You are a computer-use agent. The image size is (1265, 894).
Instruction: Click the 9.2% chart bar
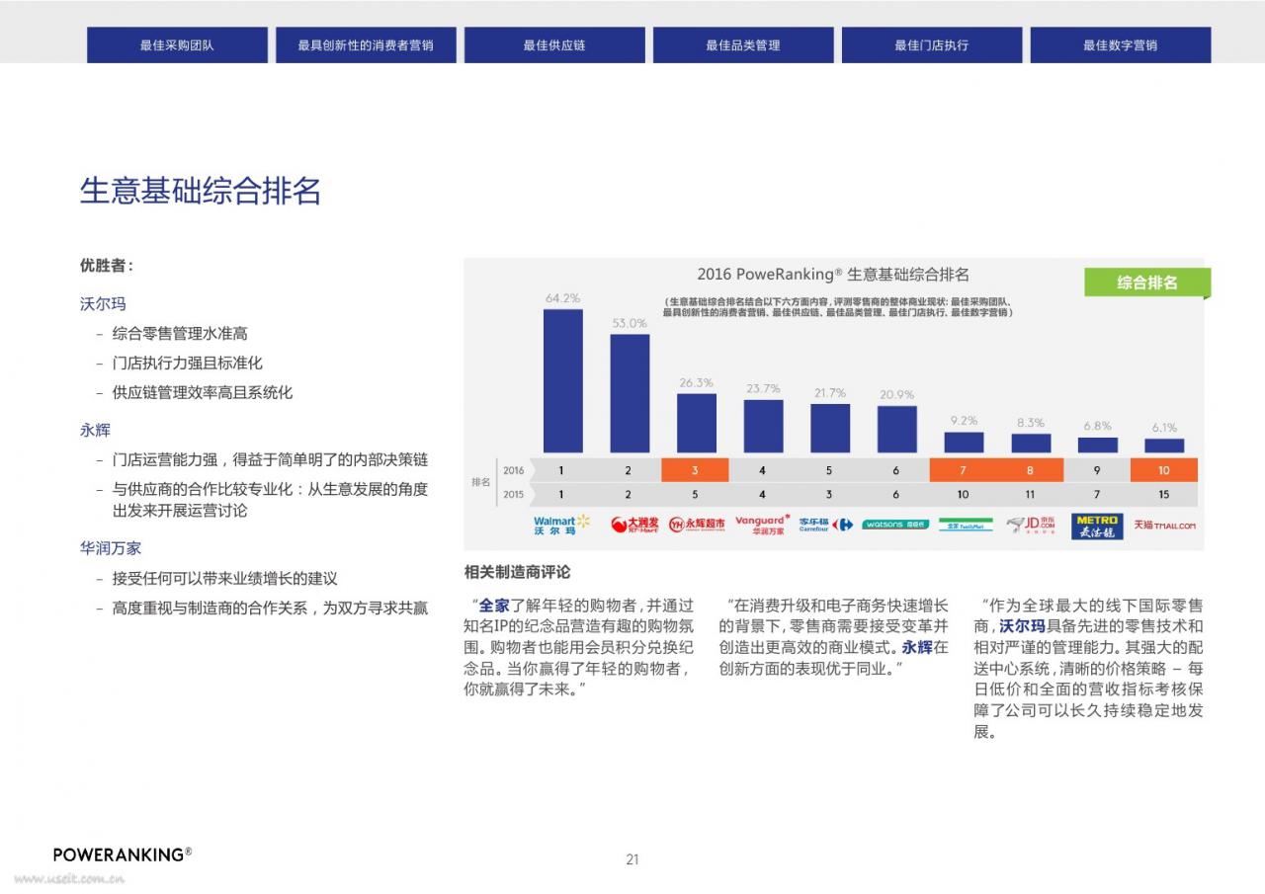pyautogui.click(x=964, y=443)
